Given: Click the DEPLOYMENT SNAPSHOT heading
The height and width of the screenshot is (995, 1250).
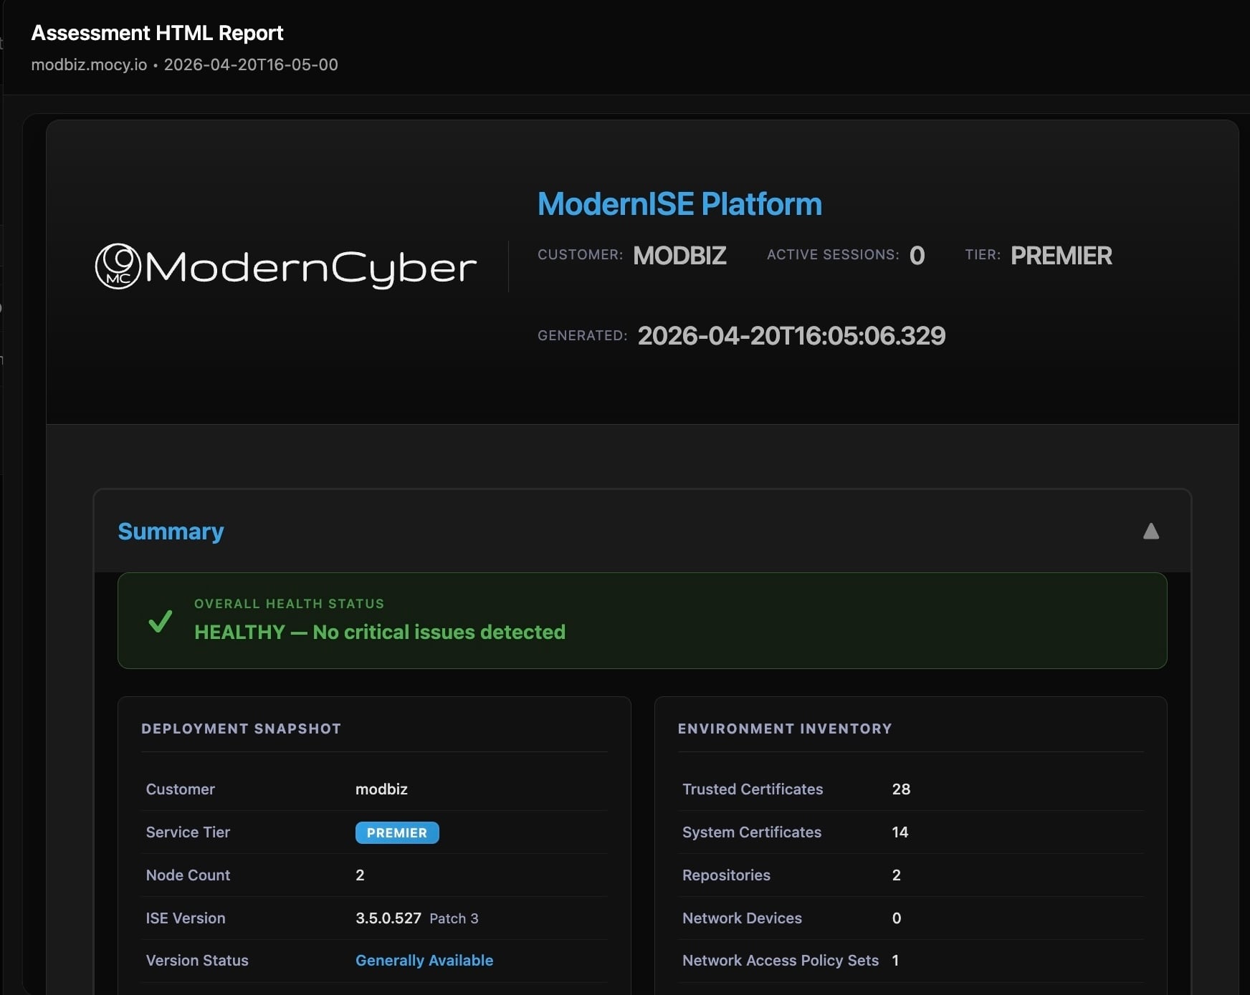Looking at the screenshot, I should coord(241,729).
